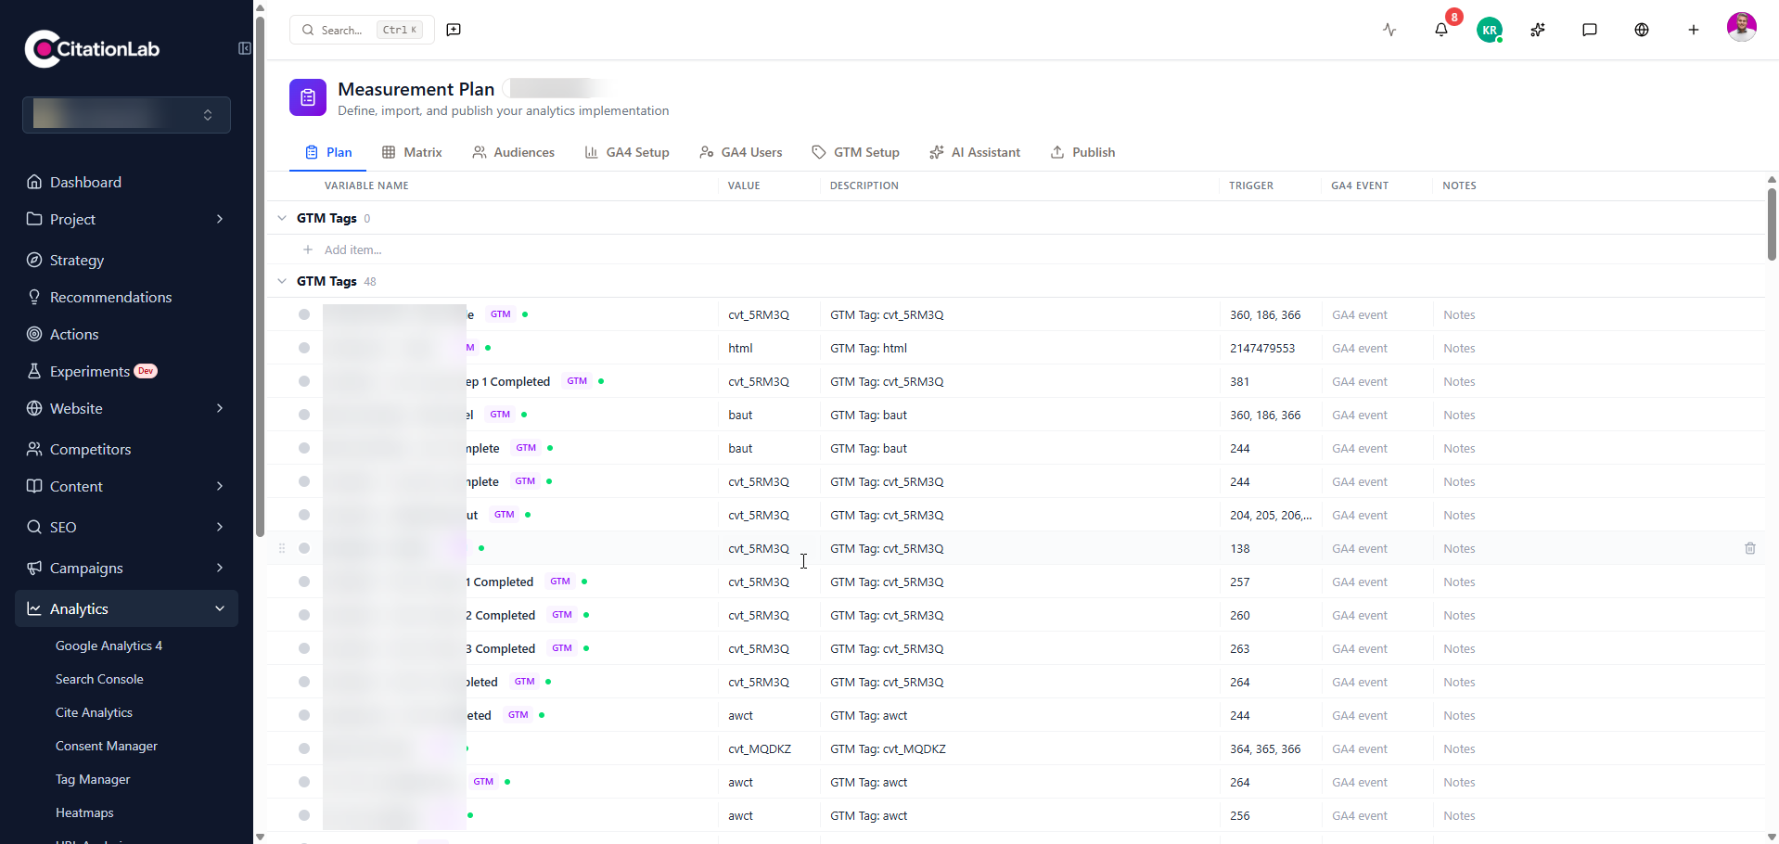The width and height of the screenshot is (1779, 844).
Task: Open the feedback message icon beside search
Action: tap(454, 30)
